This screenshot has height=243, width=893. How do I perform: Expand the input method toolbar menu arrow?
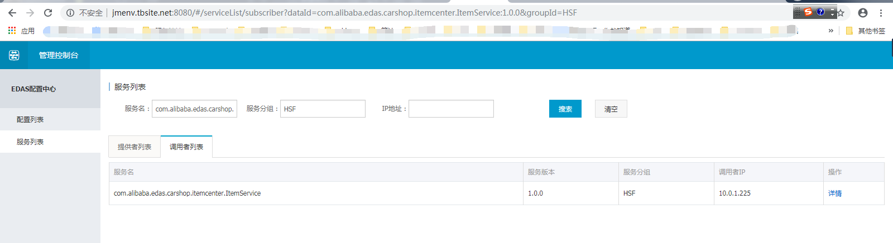coord(832,12)
